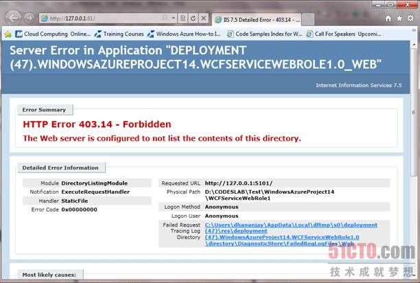Add to Favorites bar star icon

click(8, 34)
